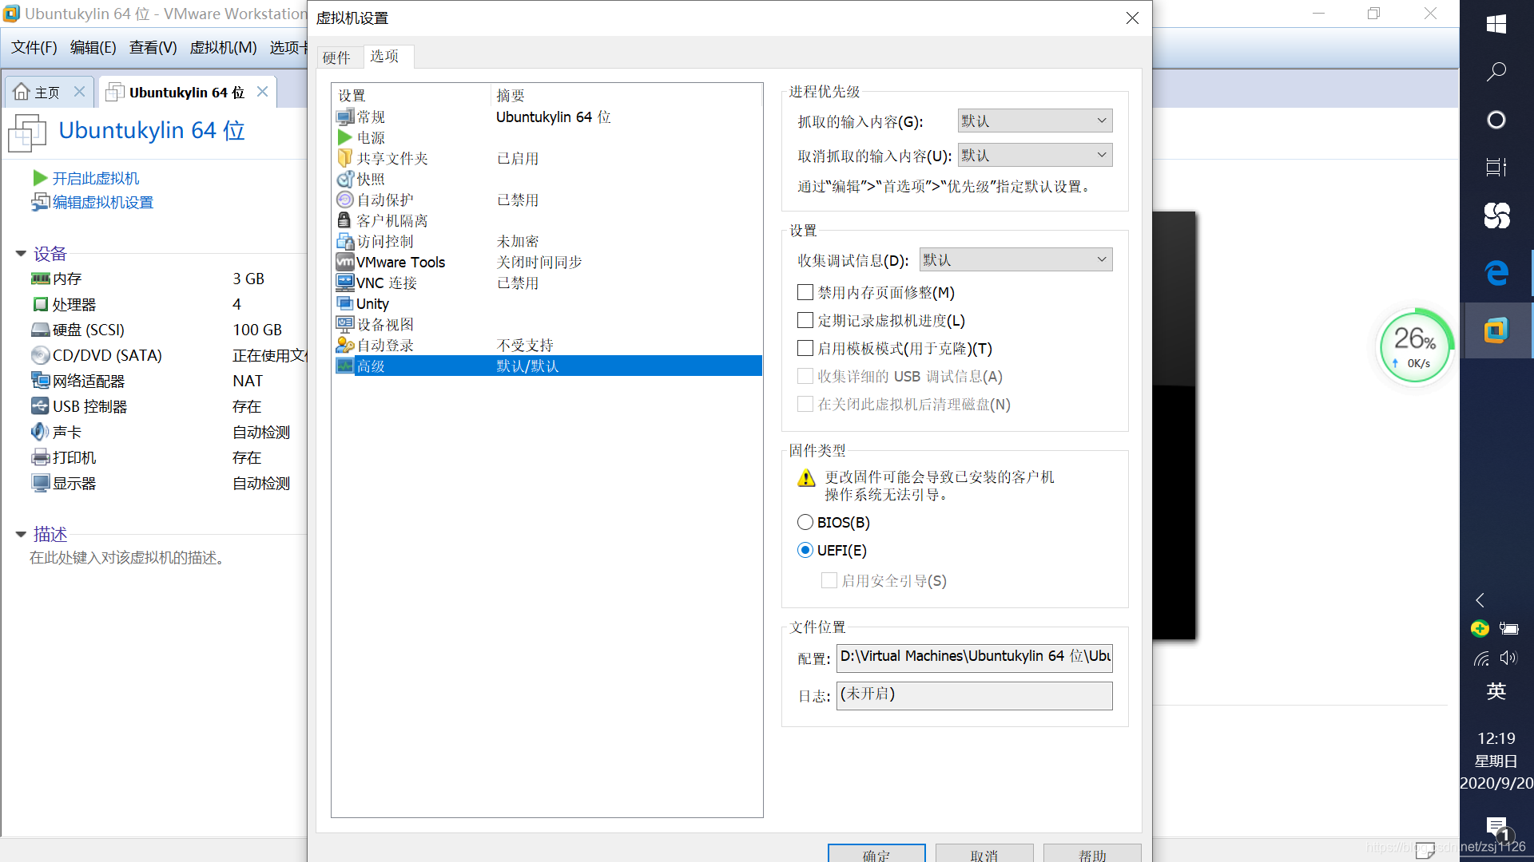Click the 硬盘 (SCSI) hard disk icon
Screen dimensions: 1534x862
coord(40,330)
